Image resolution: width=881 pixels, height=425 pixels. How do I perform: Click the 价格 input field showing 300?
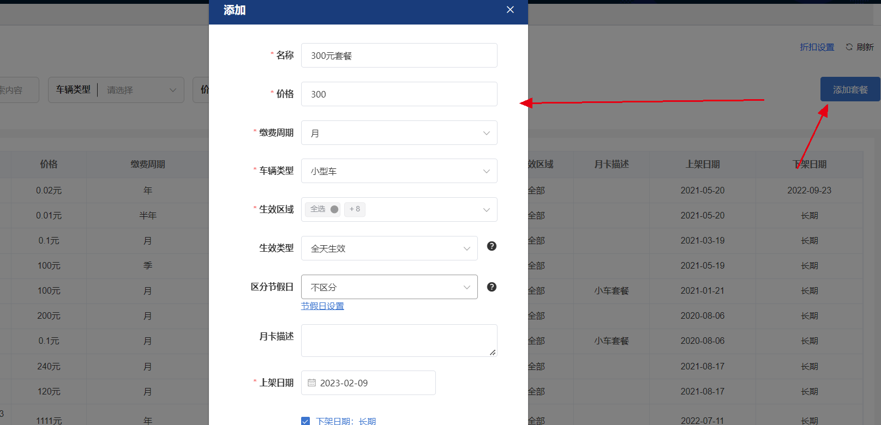click(x=399, y=94)
